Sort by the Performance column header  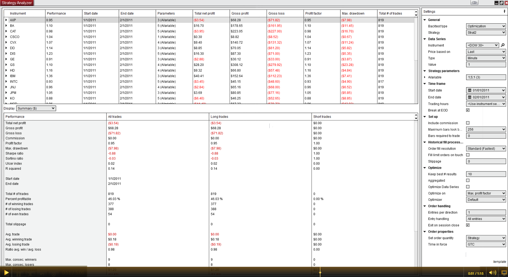pos(63,13)
